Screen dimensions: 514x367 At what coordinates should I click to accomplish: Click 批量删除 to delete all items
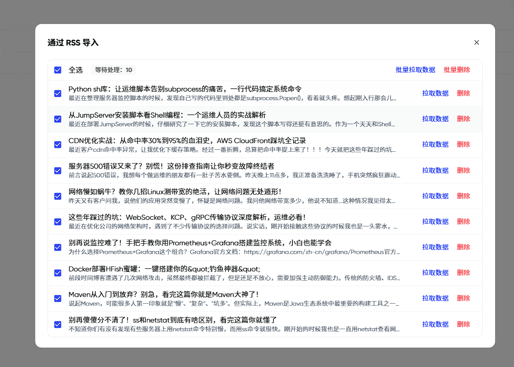click(457, 70)
